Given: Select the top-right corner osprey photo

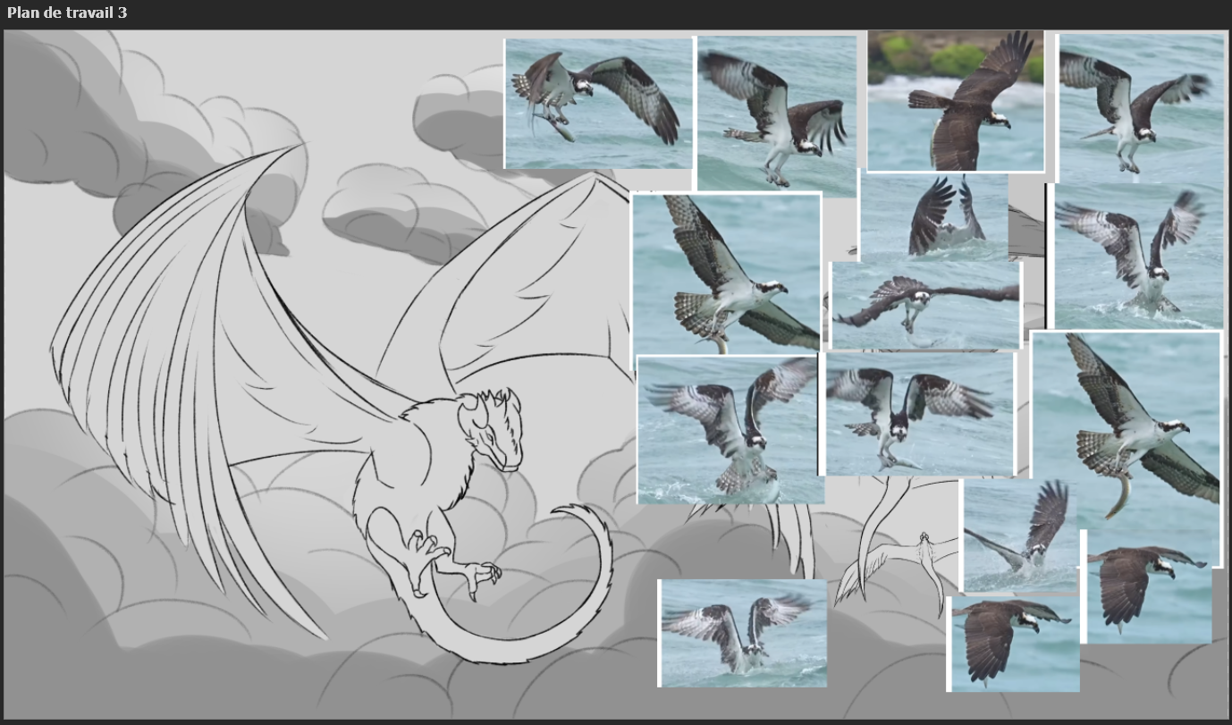Looking at the screenshot, I should tap(1141, 107).
